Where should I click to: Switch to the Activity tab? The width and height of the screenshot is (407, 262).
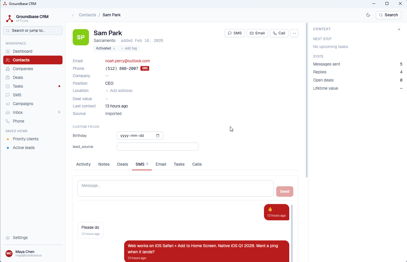point(83,164)
